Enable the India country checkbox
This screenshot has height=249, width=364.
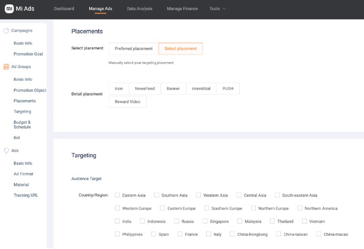(x=117, y=221)
